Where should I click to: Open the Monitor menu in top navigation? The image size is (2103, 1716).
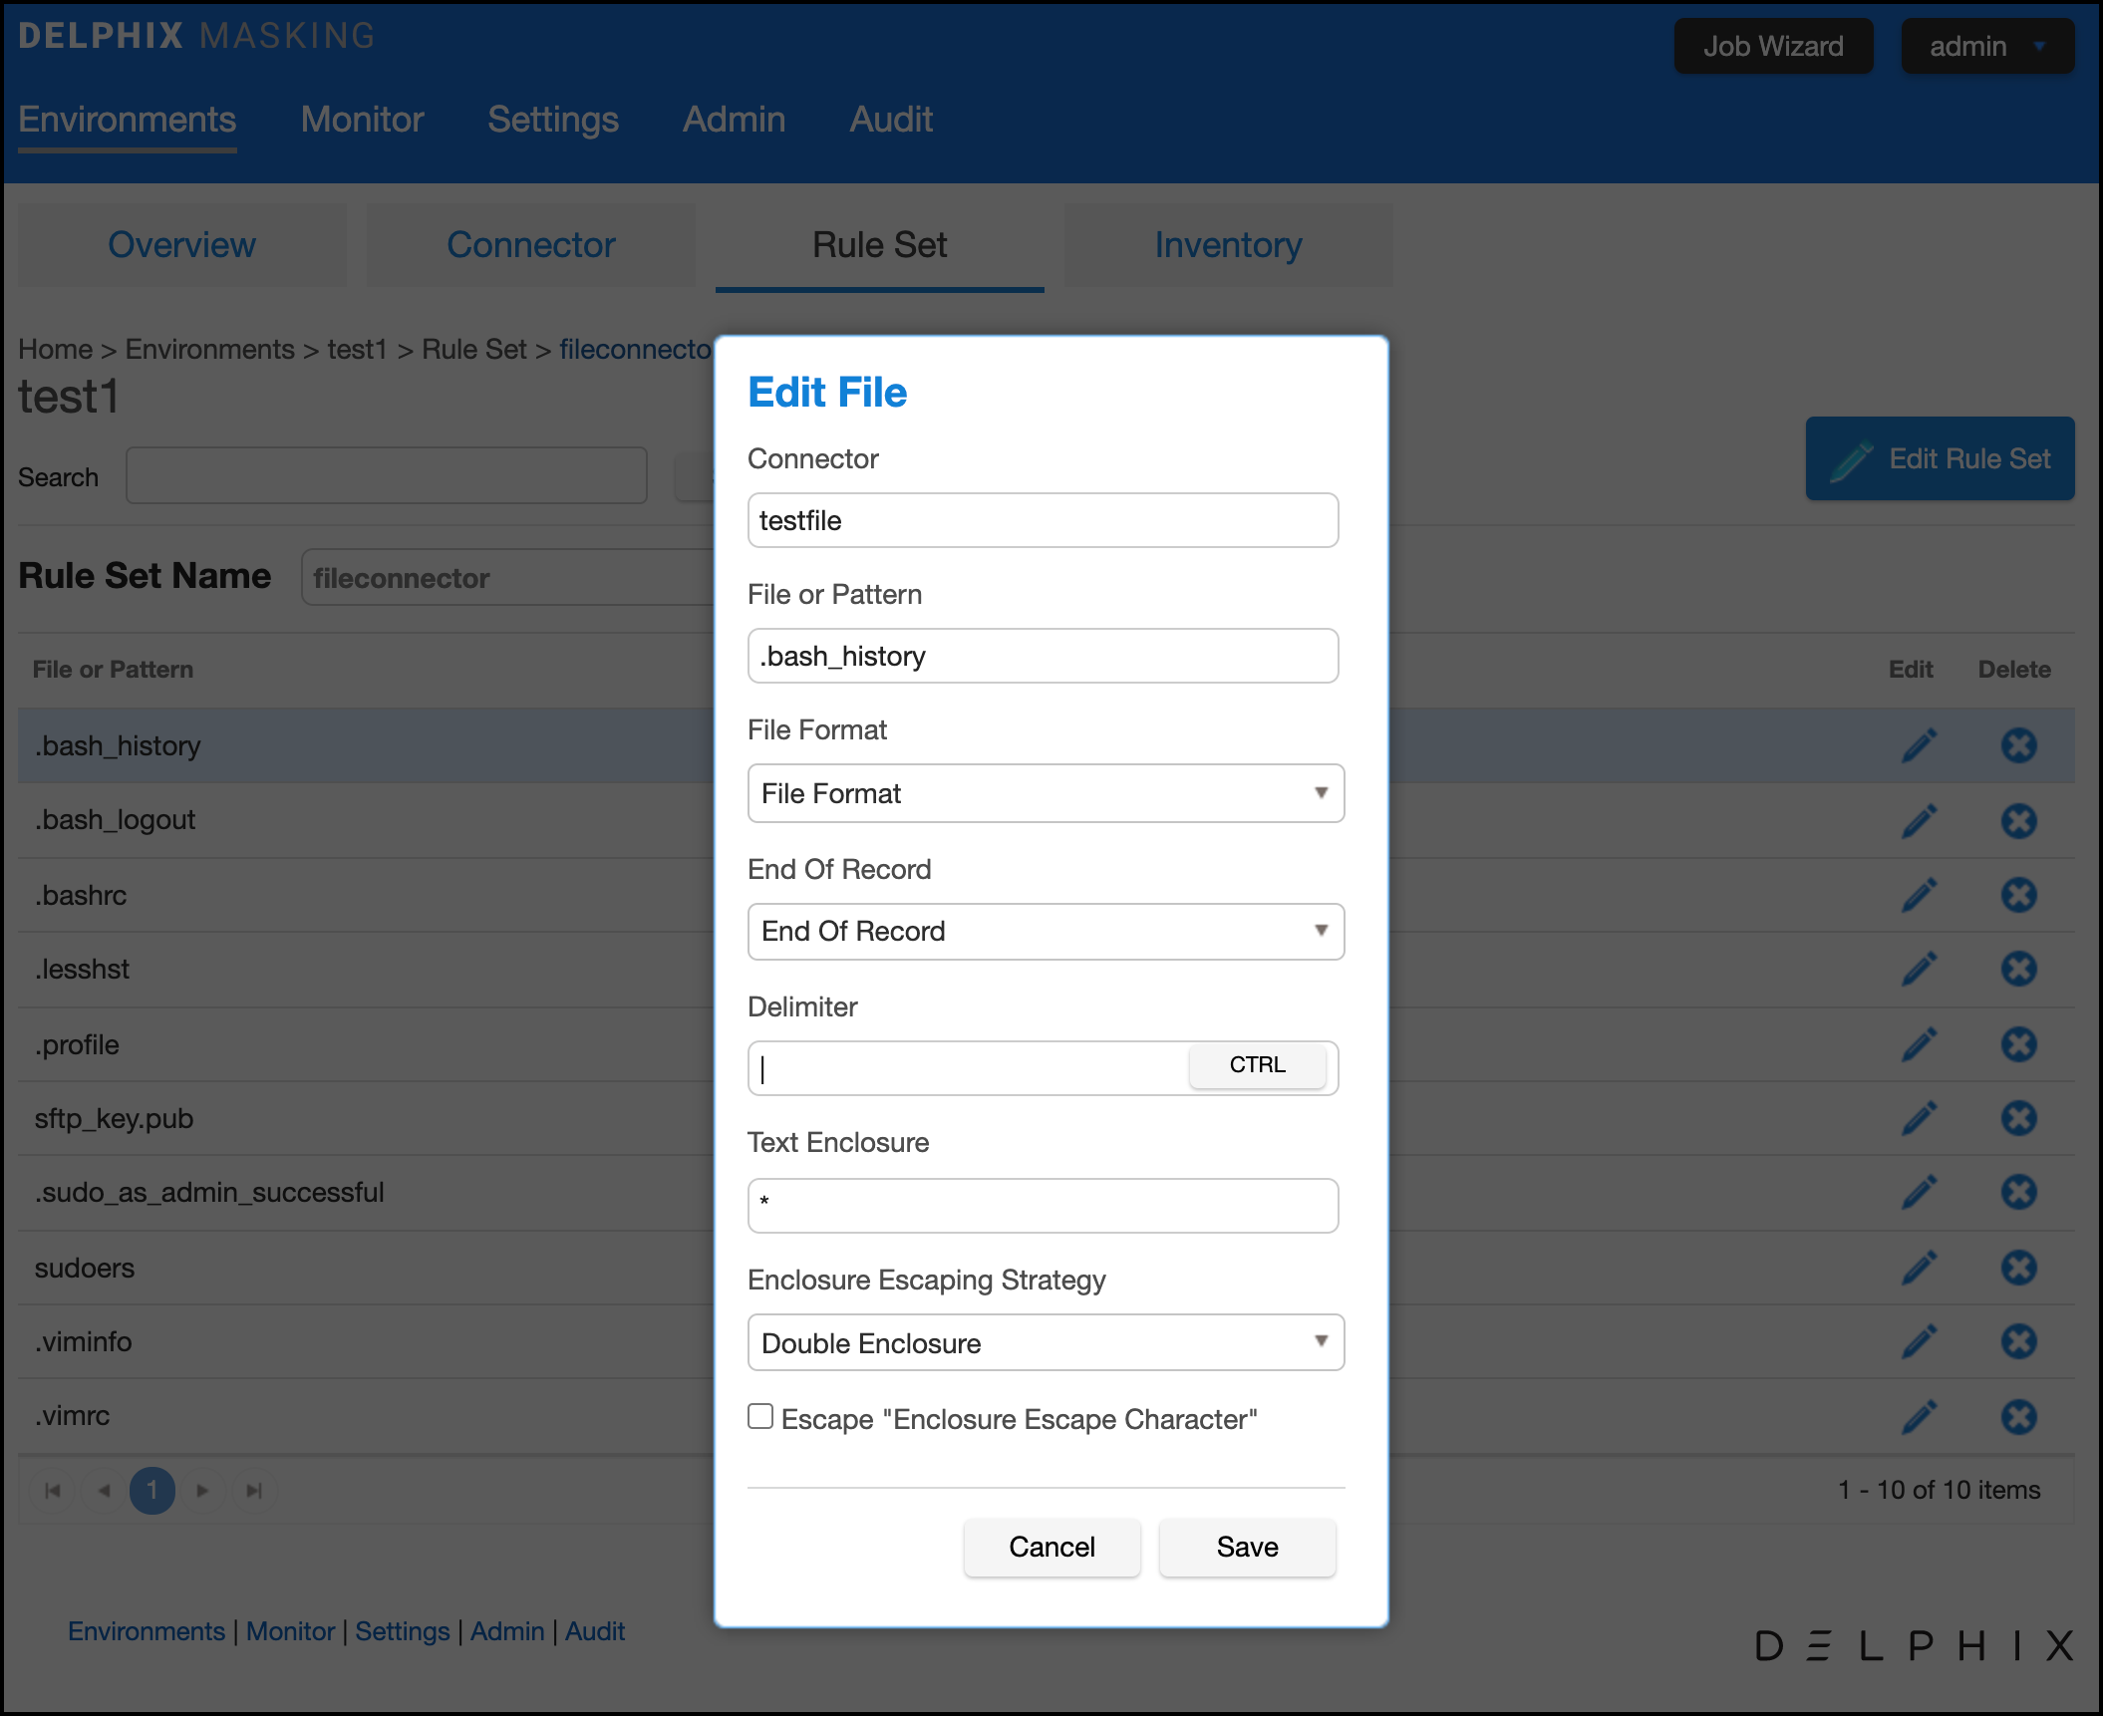click(362, 120)
